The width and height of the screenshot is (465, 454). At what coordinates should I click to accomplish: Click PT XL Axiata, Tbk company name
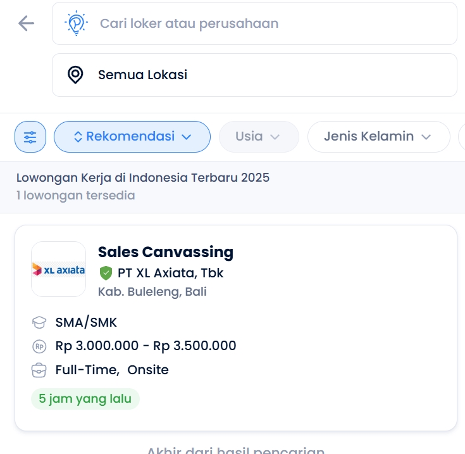pyautogui.click(x=171, y=273)
